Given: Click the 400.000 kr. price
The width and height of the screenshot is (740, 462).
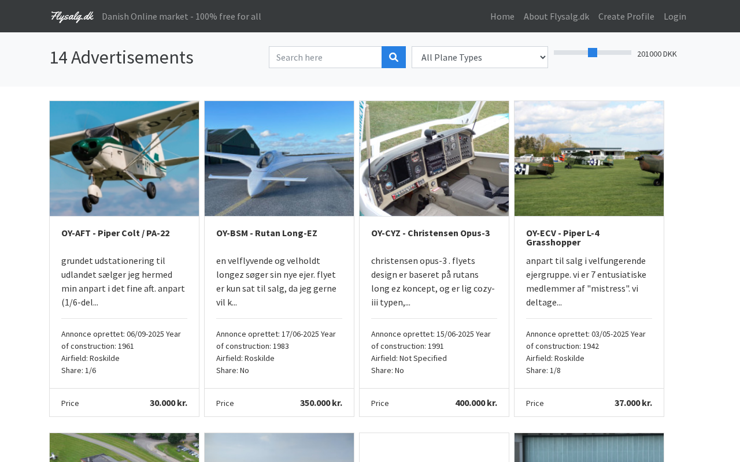Looking at the screenshot, I should [476, 403].
